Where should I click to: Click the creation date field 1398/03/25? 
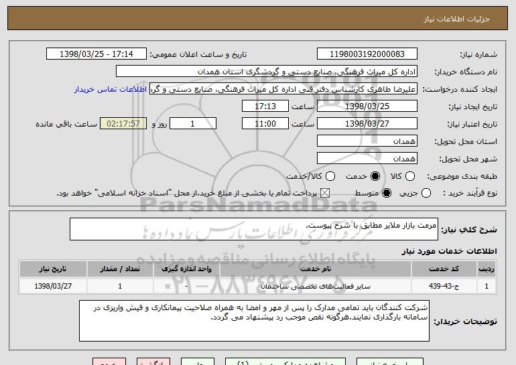(x=367, y=106)
